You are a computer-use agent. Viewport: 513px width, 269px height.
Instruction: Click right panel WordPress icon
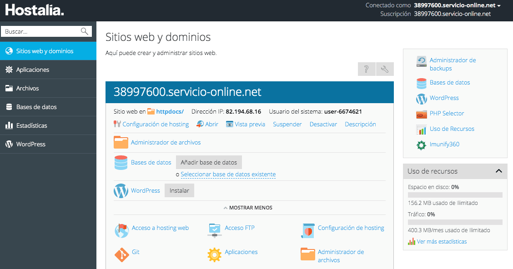click(422, 99)
